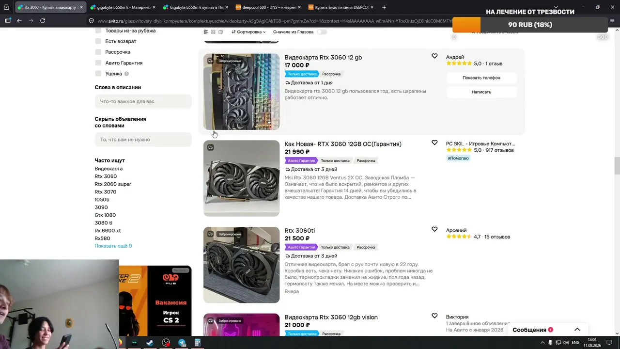Switch to the deepcool 600 DNS tab

click(268, 7)
